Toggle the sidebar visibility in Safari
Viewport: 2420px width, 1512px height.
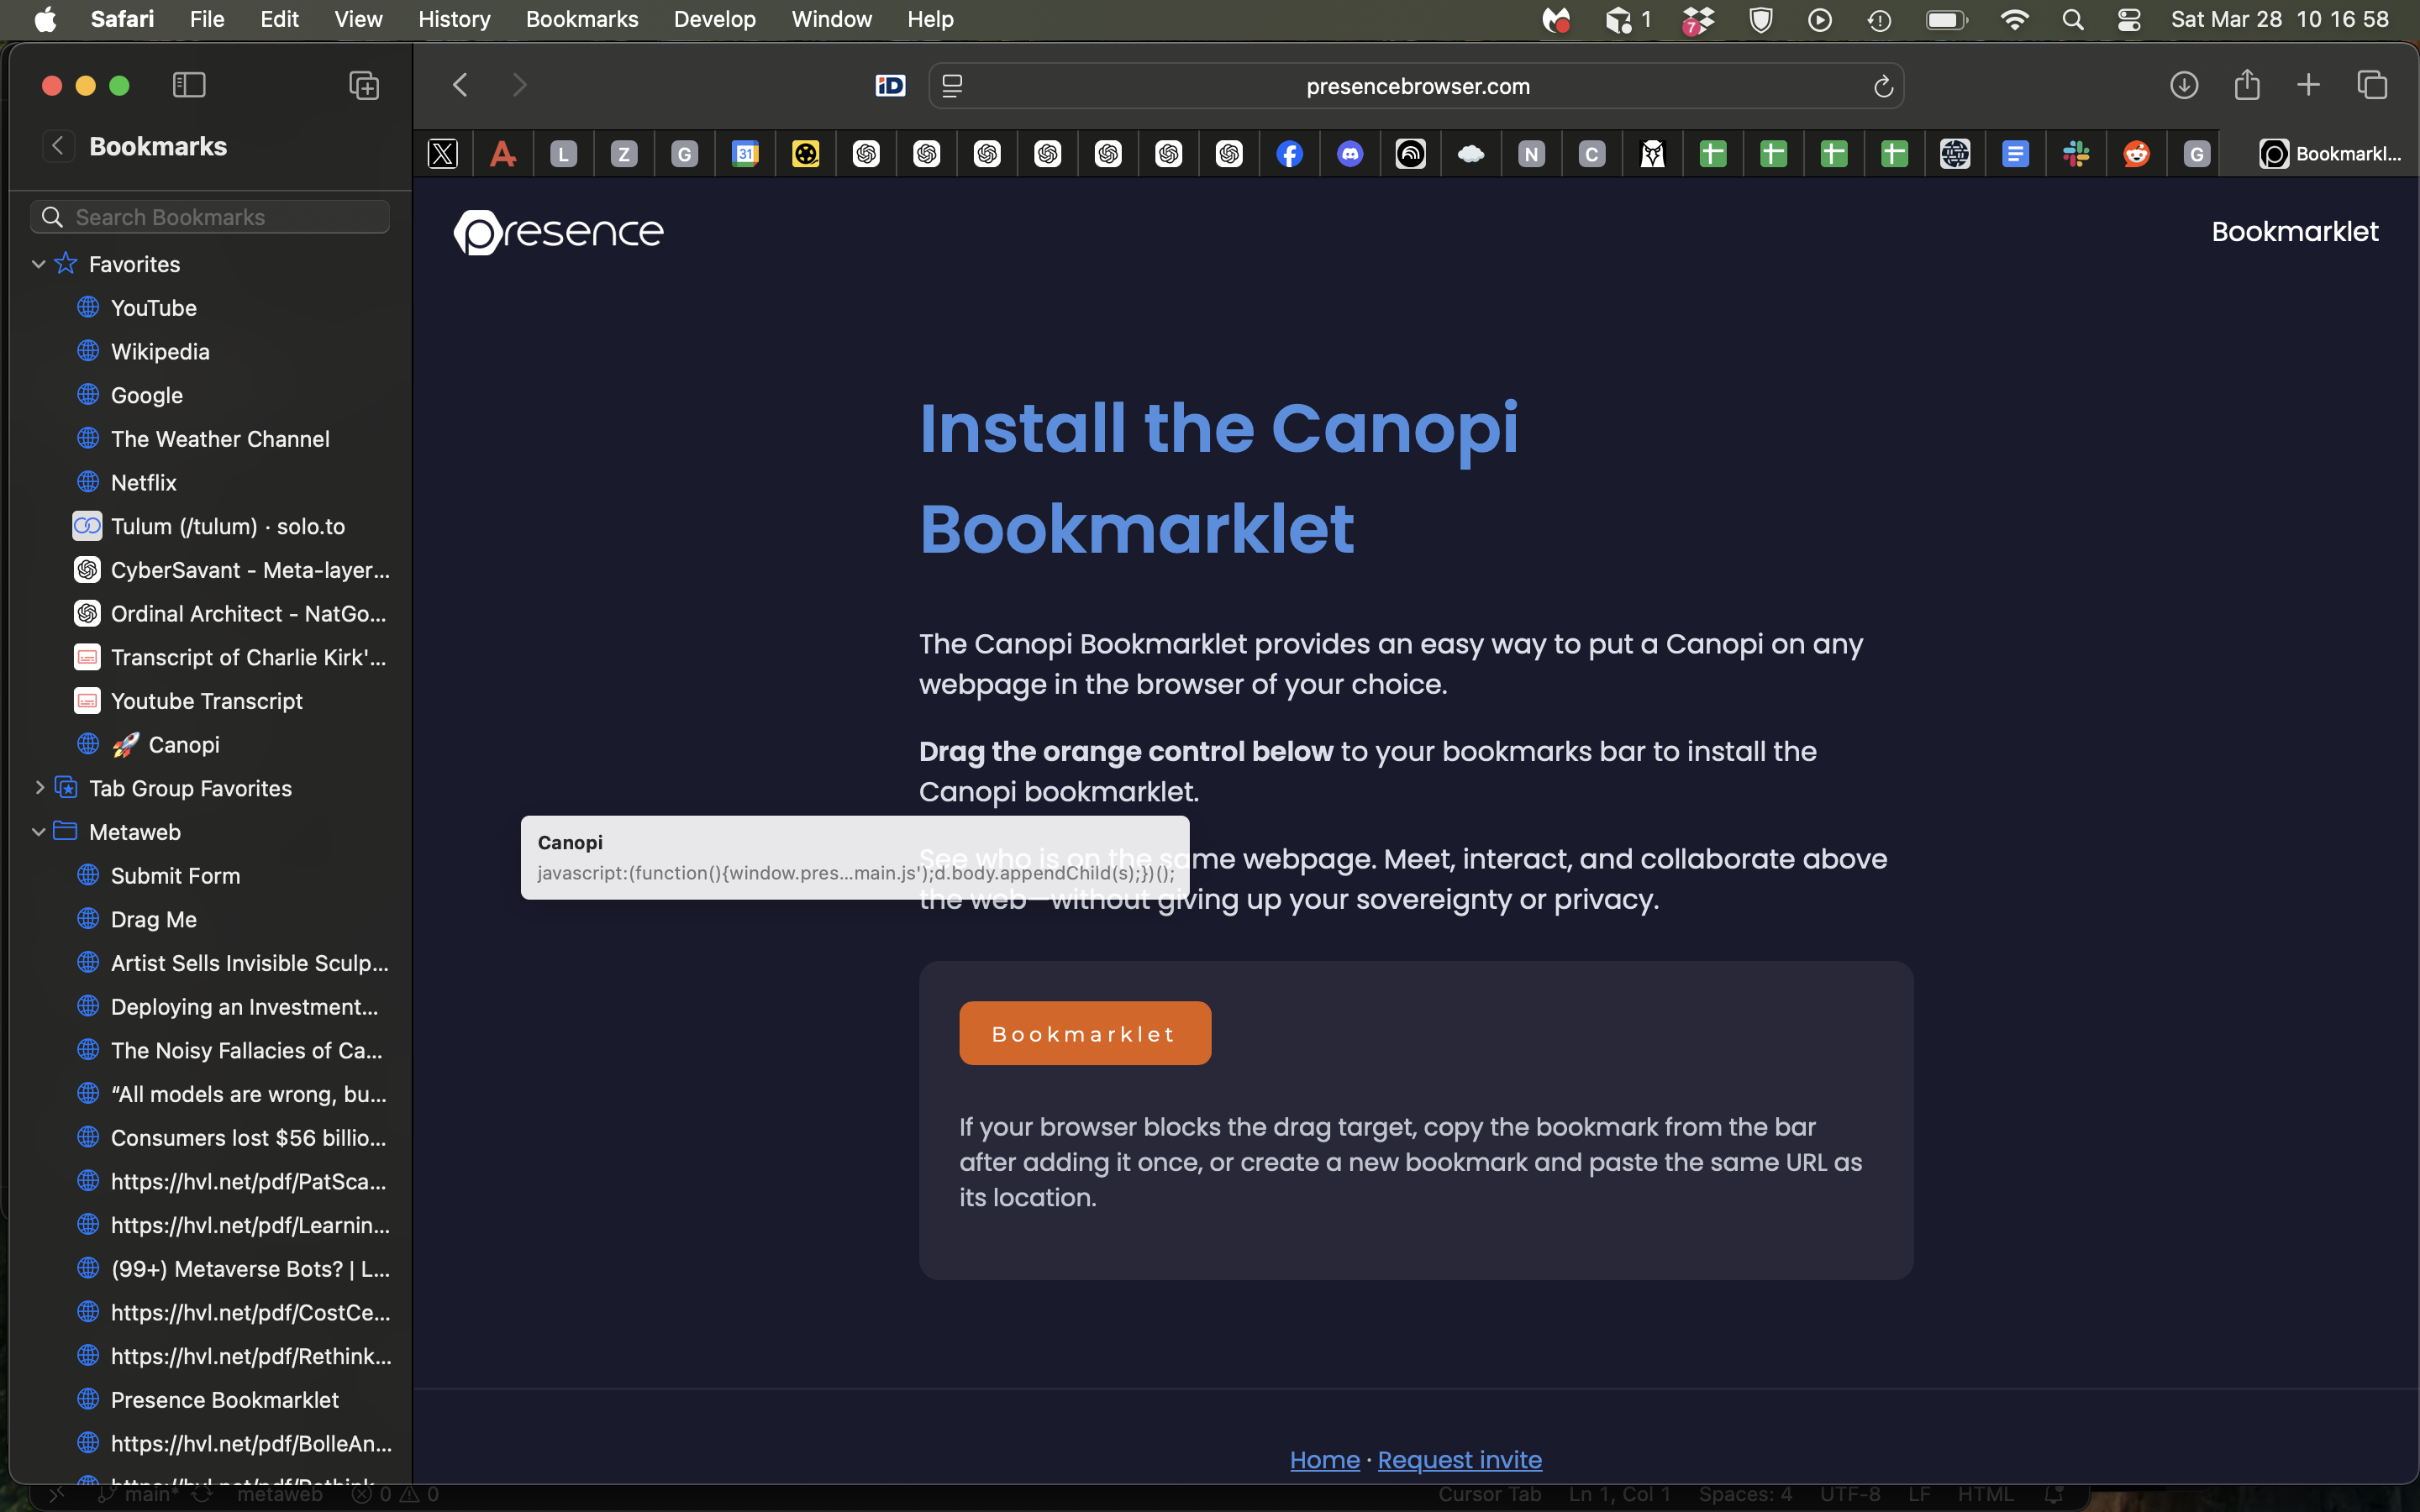(x=188, y=85)
